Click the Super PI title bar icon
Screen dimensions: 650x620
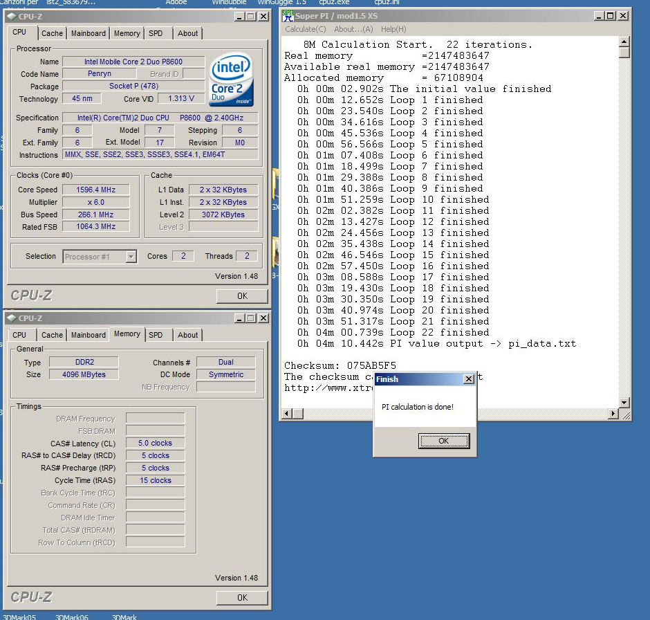pos(289,16)
